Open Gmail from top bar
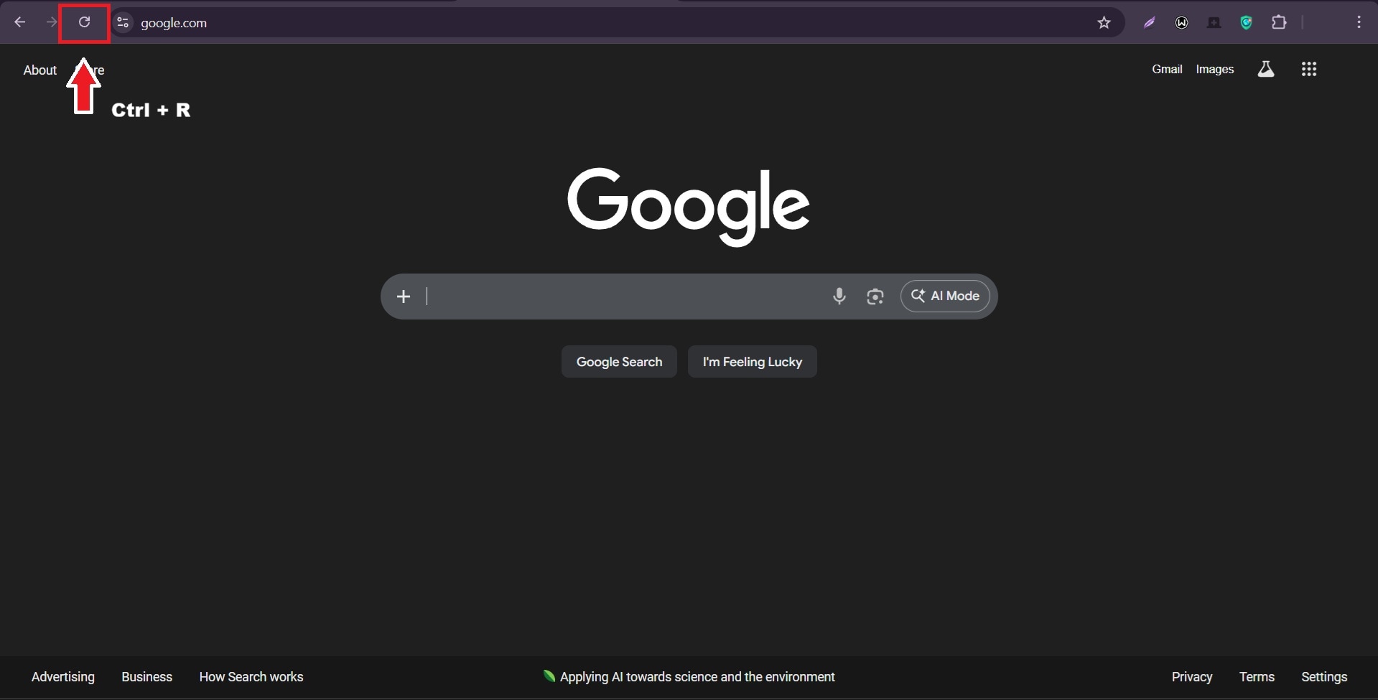 [x=1166, y=69]
